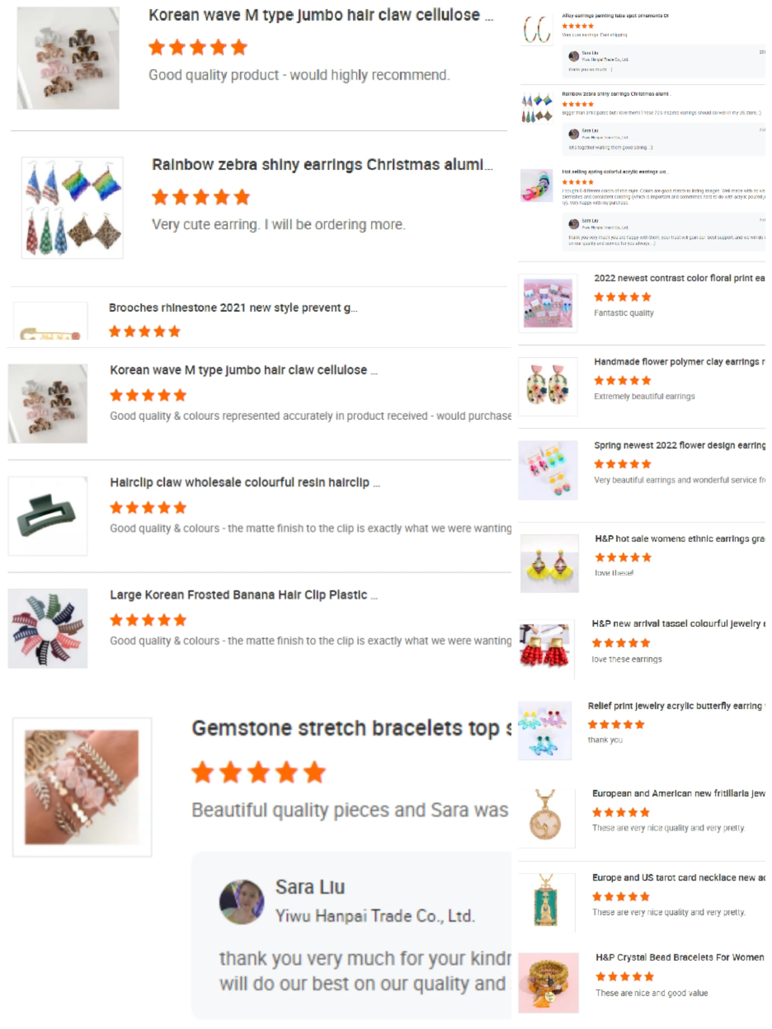Open the yellow tassel H&P ethnic earrings thumbnail
Viewport: 772px width, 1029px height.
pos(550,564)
